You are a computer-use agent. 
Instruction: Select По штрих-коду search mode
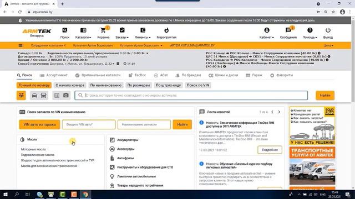pos(168,85)
